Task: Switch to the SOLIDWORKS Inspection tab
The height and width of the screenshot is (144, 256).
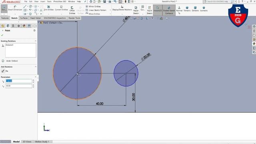Action: point(55,18)
